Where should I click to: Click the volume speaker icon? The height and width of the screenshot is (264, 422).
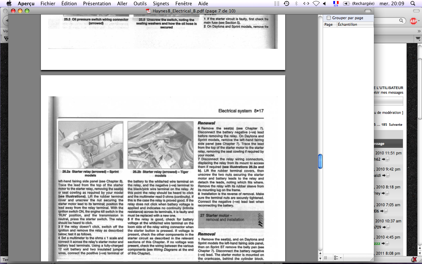[x=324, y=4]
